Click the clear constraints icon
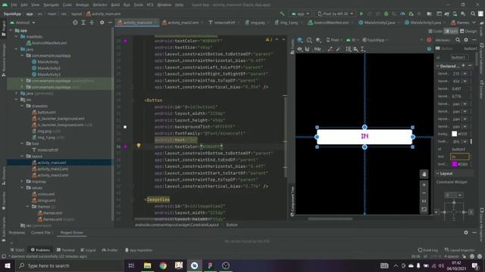485x272 pixels. coord(330,49)
